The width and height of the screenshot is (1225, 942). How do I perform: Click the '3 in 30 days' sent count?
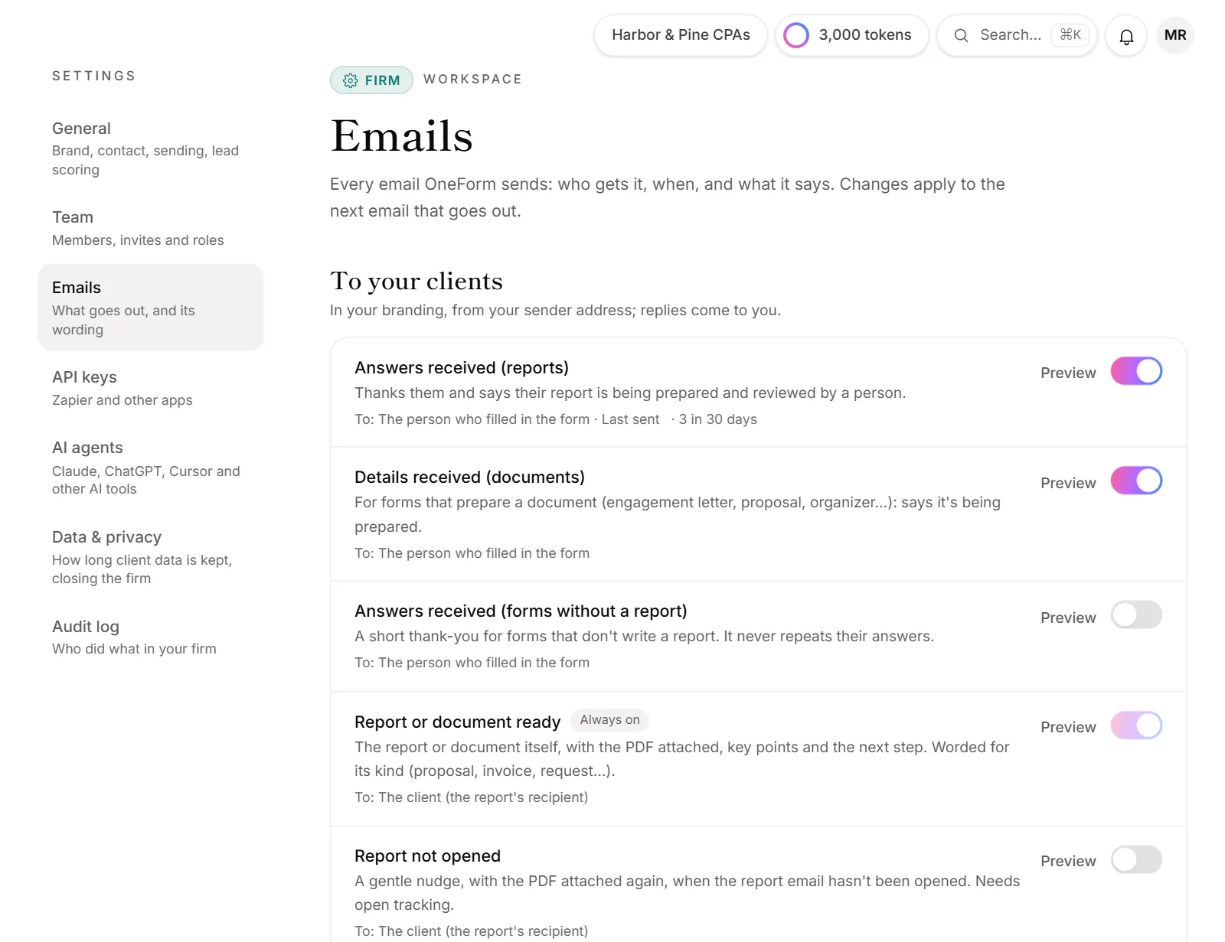tap(717, 419)
